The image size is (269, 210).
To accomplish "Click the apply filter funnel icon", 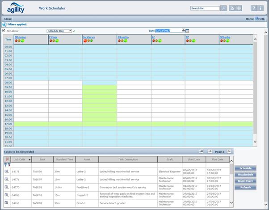I will pos(5,165).
